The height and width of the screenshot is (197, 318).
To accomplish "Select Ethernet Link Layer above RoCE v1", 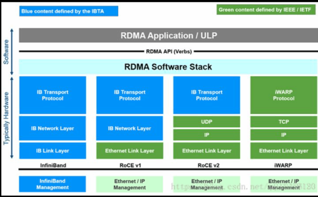I will [x=129, y=151].
